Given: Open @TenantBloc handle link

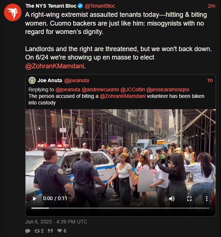Looking at the screenshot, I should tap(100, 6).
